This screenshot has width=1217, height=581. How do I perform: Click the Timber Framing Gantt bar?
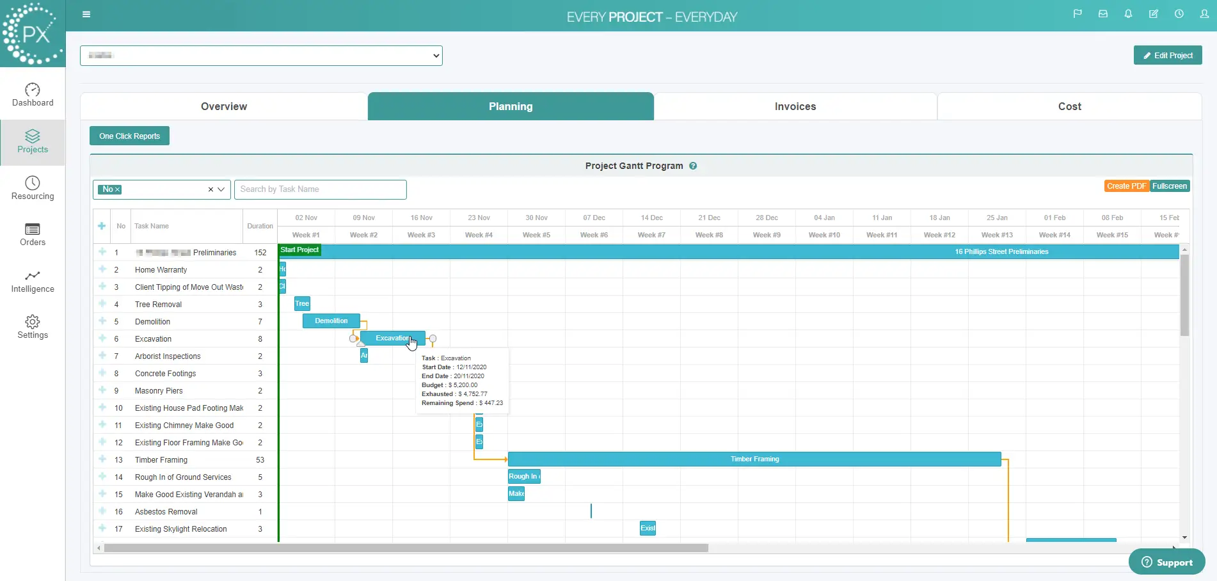click(x=754, y=459)
